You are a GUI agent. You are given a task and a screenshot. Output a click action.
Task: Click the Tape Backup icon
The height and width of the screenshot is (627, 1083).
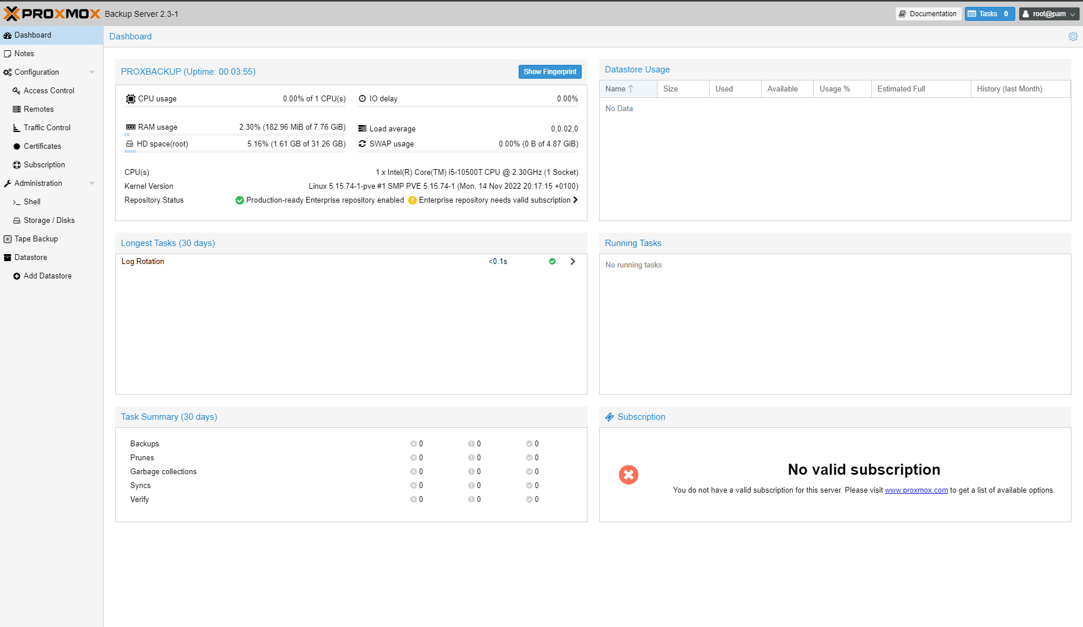point(8,239)
